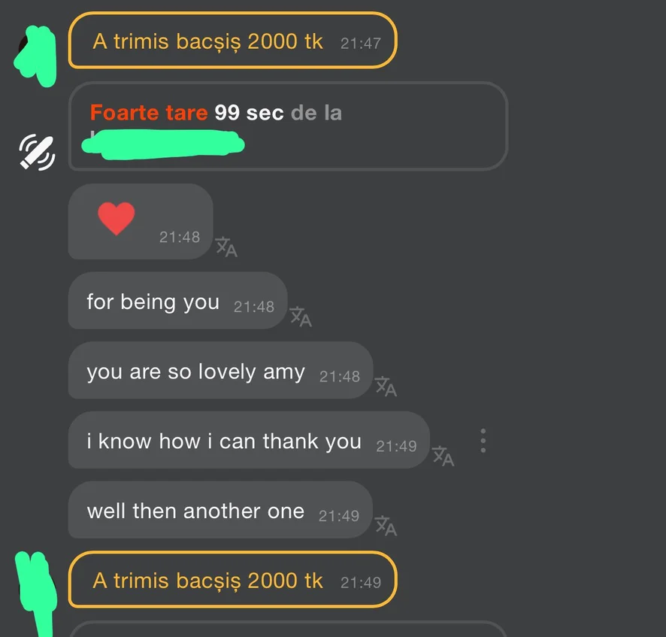This screenshot has height=637, width=666.
Task: Click the 21:47 timestamp on first tip
Action: [361, 43]
